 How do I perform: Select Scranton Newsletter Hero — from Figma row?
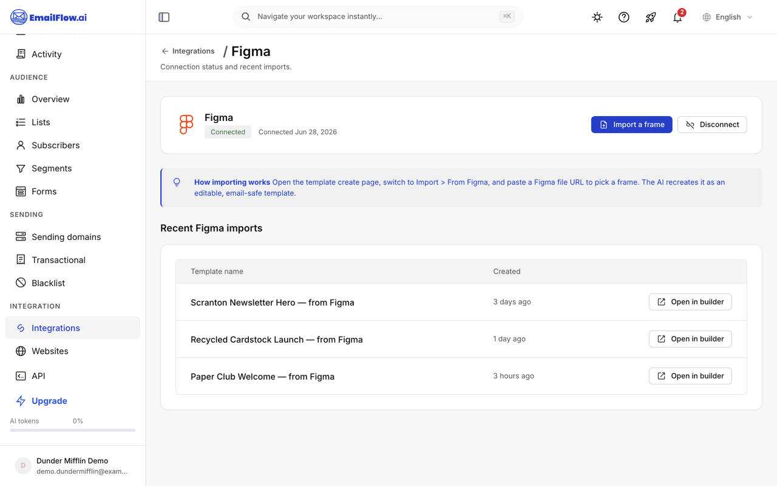pos(461,302)
